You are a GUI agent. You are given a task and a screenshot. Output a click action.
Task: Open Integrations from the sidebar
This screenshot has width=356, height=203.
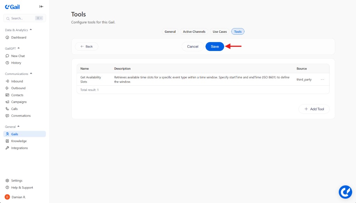pos(19,148)
